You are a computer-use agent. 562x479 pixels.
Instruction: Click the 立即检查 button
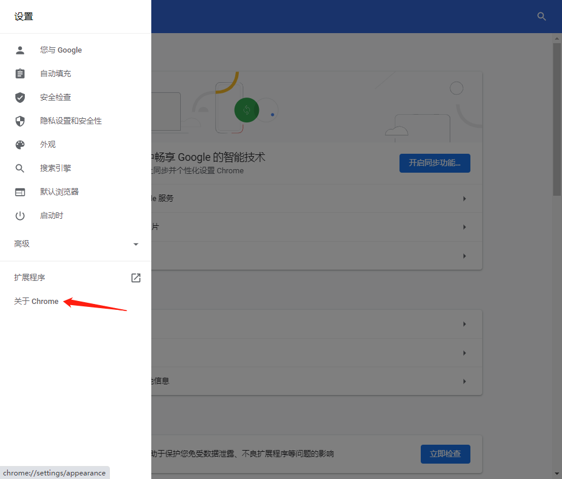445,454
